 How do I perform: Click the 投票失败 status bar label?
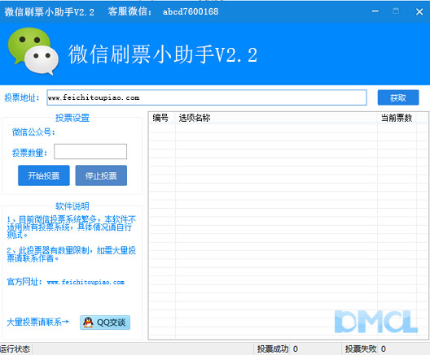coord(361,349)
